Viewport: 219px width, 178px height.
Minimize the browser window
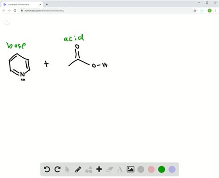tap(199, 3)
